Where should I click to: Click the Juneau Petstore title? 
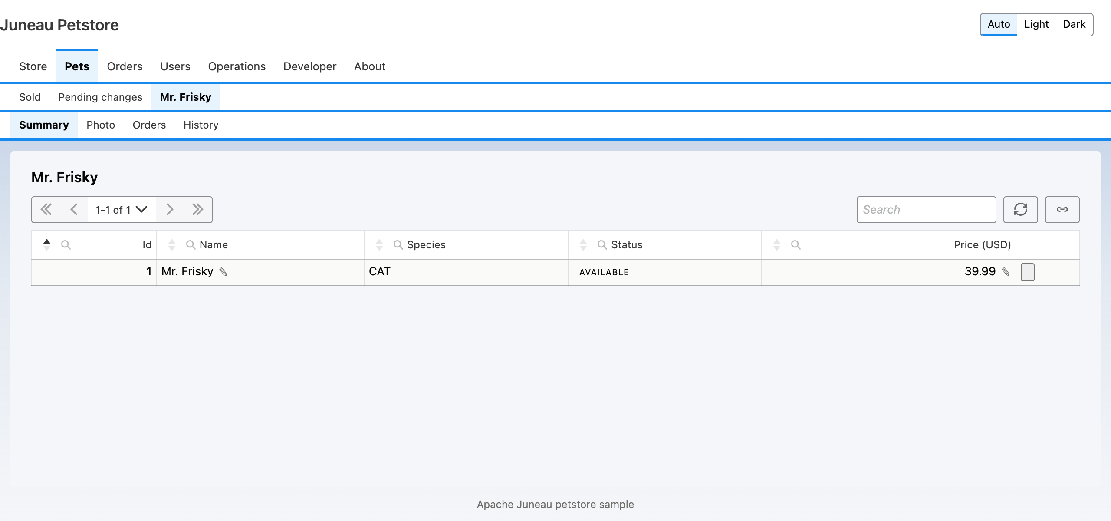[59, 25]
